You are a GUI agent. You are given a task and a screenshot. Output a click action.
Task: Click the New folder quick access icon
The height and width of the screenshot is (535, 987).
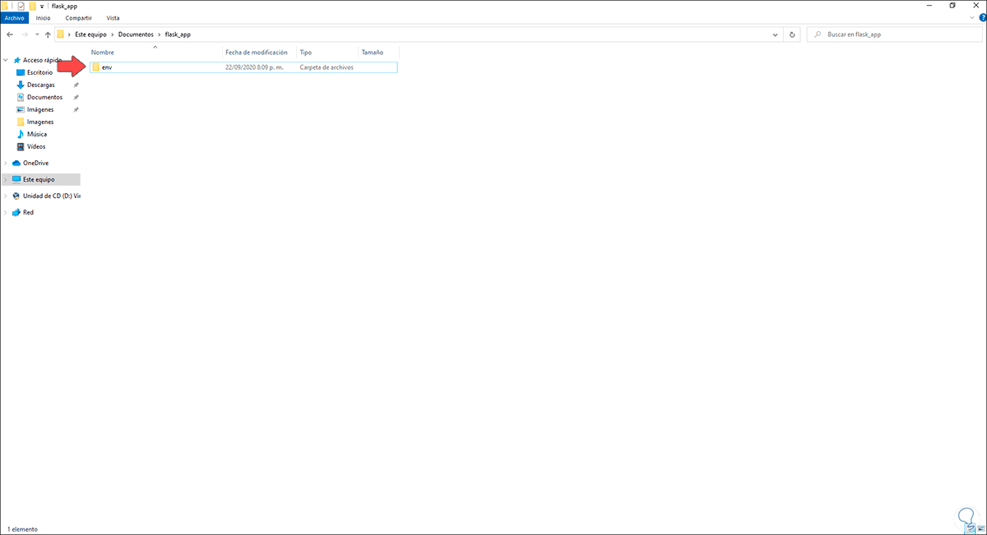pyautogui.click(x=32, y=5)
